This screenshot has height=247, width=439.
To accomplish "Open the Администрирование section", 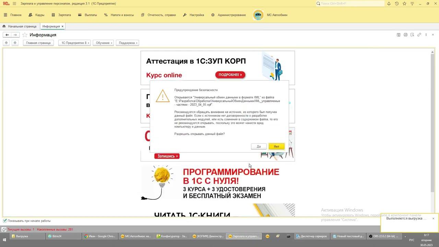I will pos(228,15).
